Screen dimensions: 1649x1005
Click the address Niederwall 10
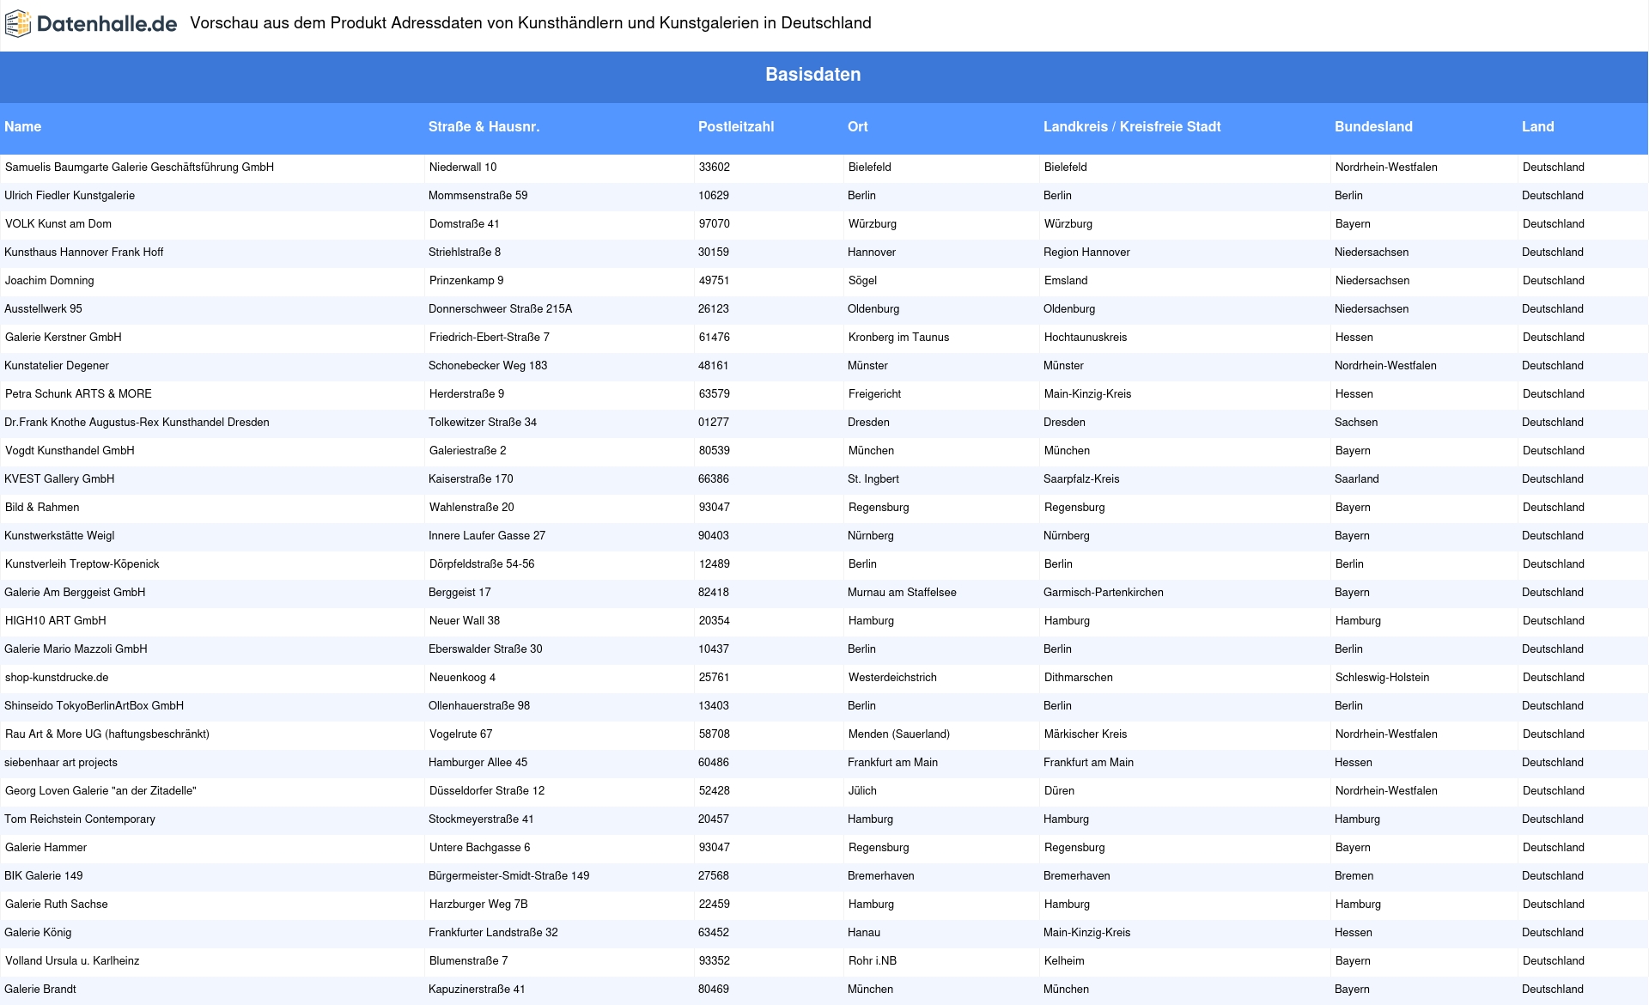tap(463, 167)
